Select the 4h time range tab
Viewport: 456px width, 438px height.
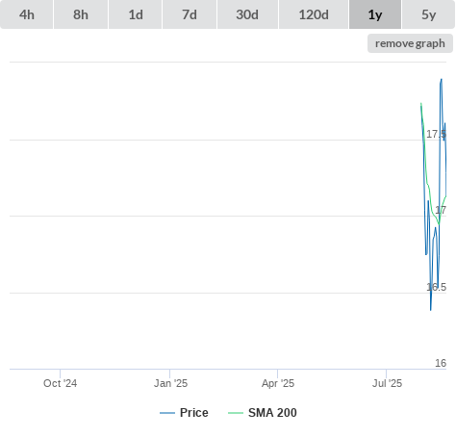click(27, 14)
